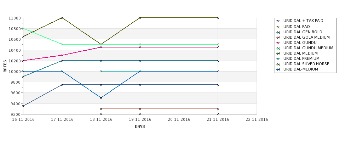Select URID DAL-MEDIUM legend label
This screenshot has height=152, width=345.
[x=300, y=69]
